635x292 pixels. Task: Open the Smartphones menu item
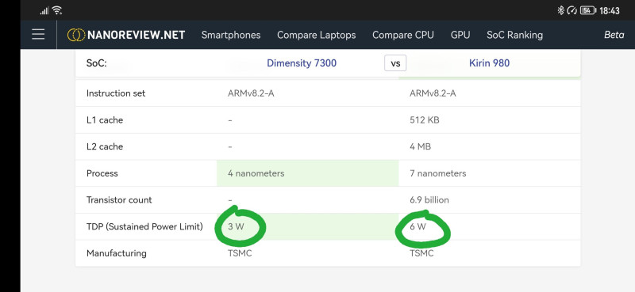tap(231, 35)
